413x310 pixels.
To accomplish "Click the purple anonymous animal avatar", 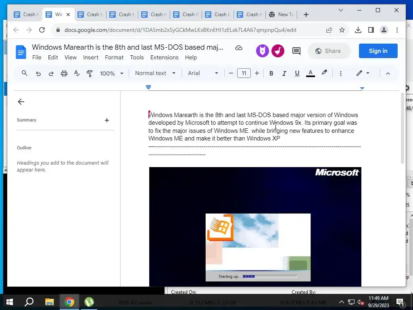I will tap(262, 50).
